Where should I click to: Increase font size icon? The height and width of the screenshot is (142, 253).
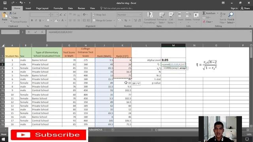coord(61,15)
